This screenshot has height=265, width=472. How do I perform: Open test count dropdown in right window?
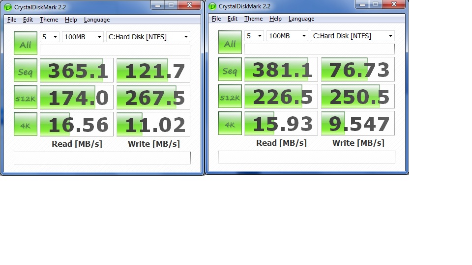(x=254, y=36)
